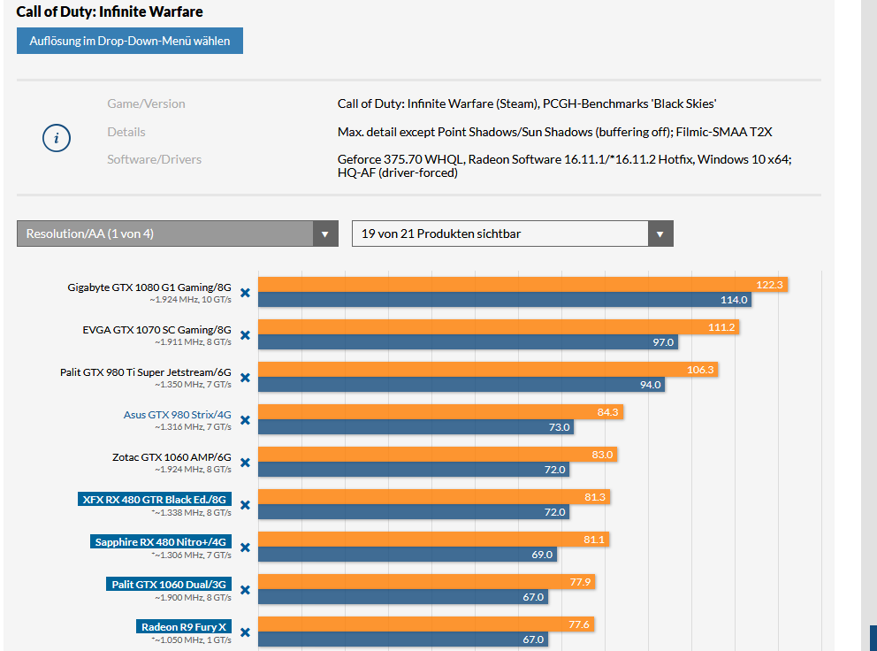The width and height of the screenshot is (877, 651).
Task: Remove Sapphire RX 480 Nitro+ row
Action: coord(245,548)
